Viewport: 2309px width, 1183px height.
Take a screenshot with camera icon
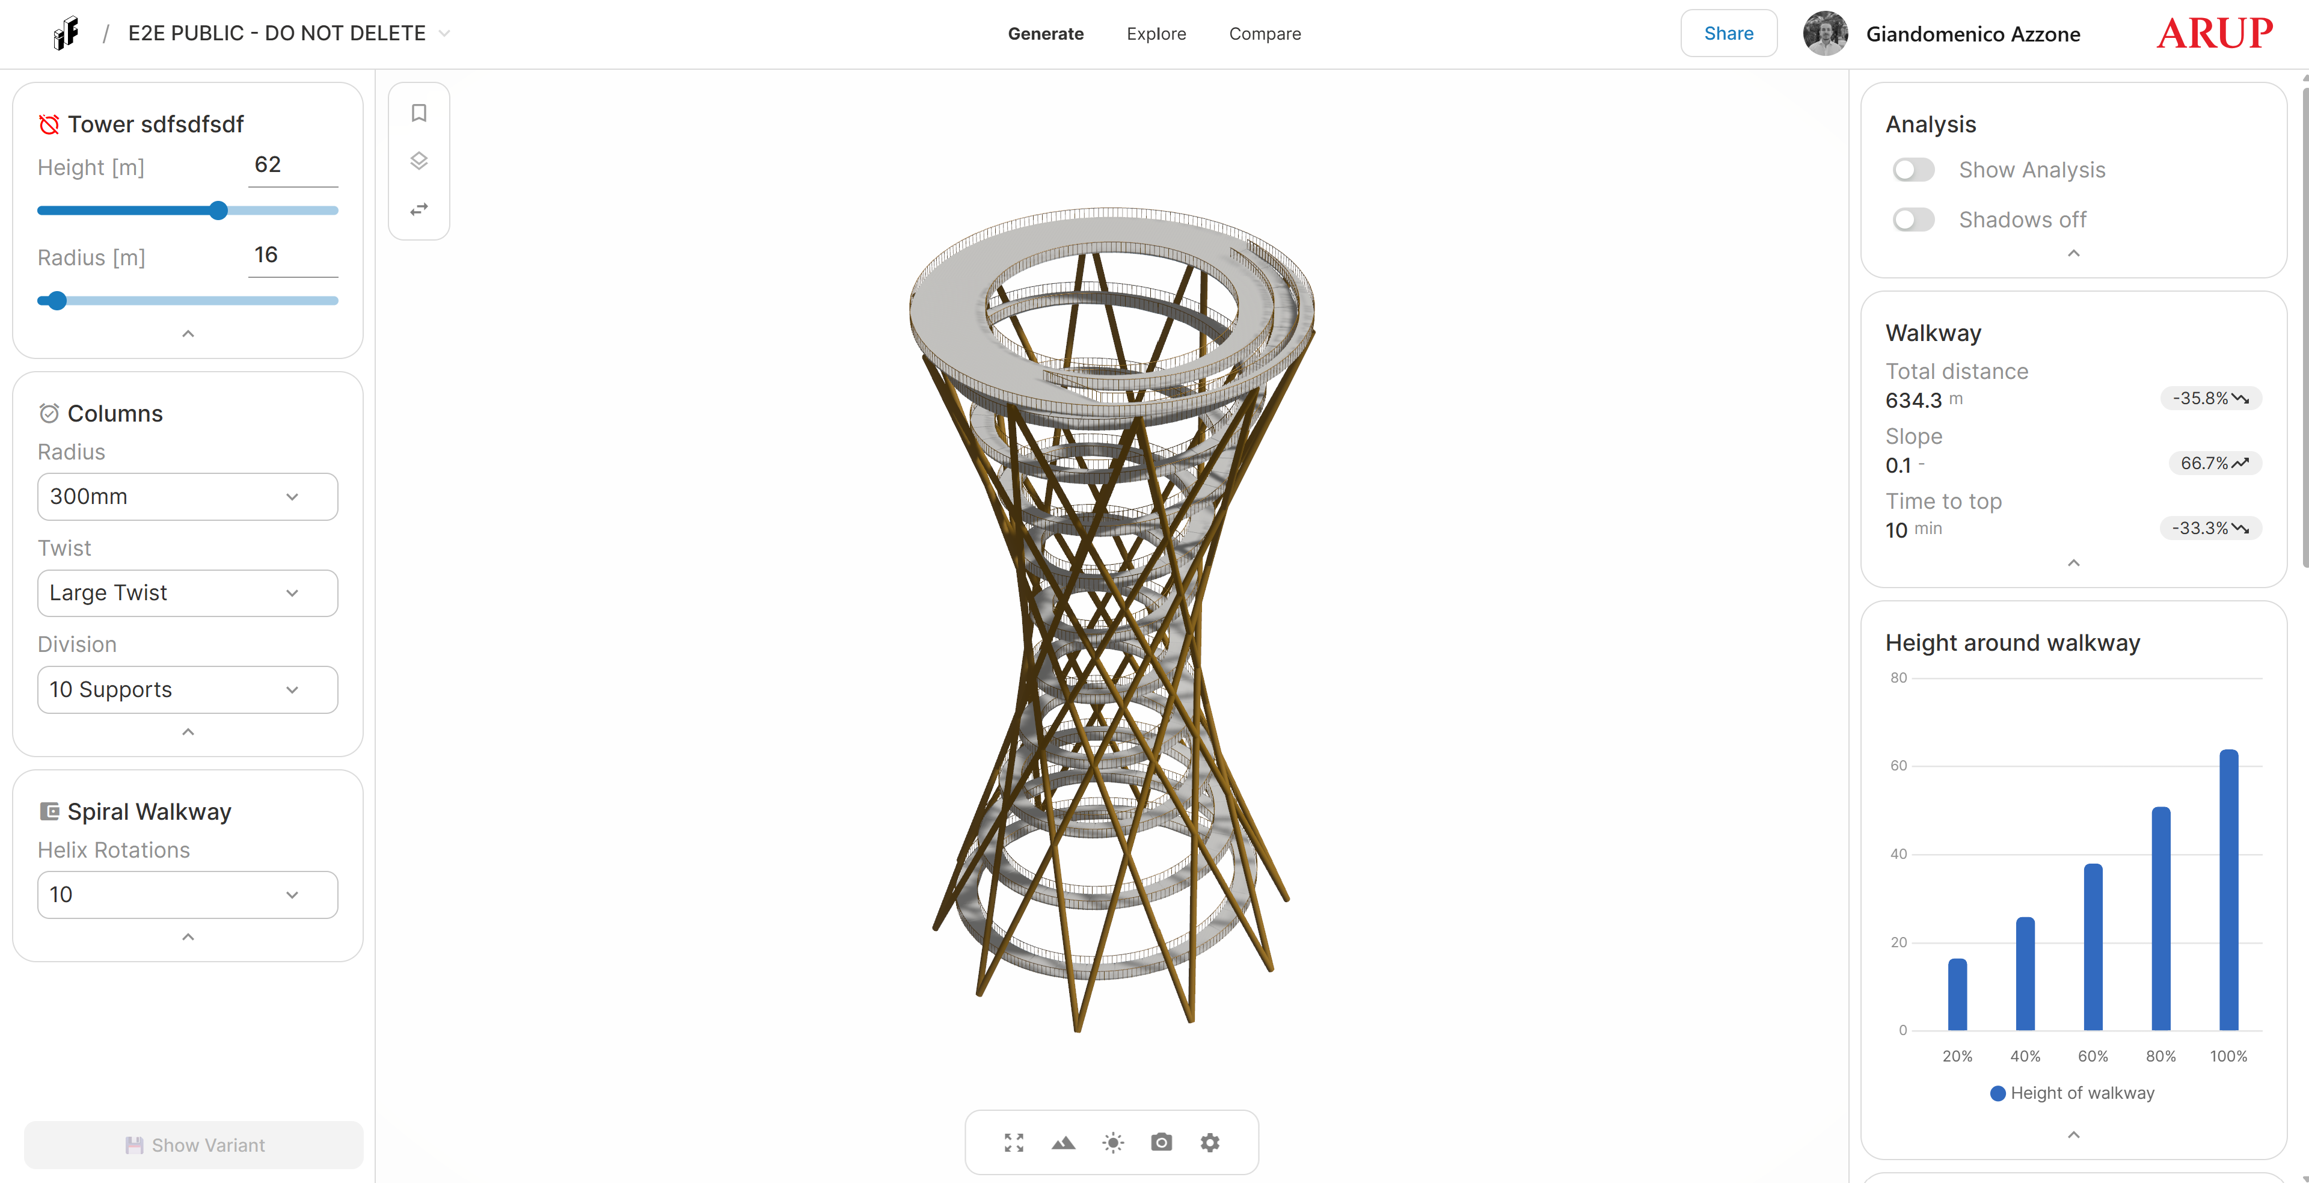pyautogui.click(x=1162, y=1143)
